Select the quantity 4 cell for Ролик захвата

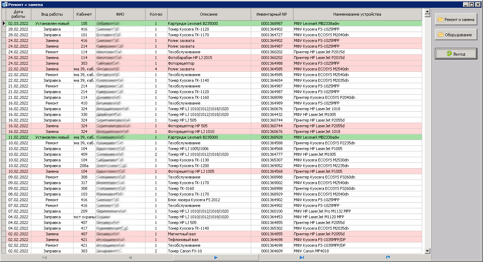click(x=156, y=69)
